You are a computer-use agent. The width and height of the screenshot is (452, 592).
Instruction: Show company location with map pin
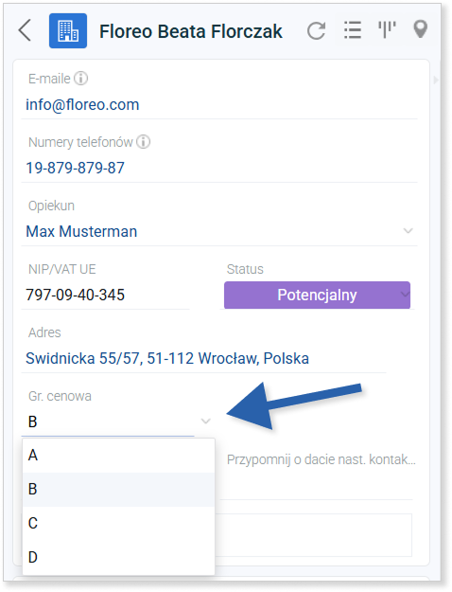click(x=421, y=29)
